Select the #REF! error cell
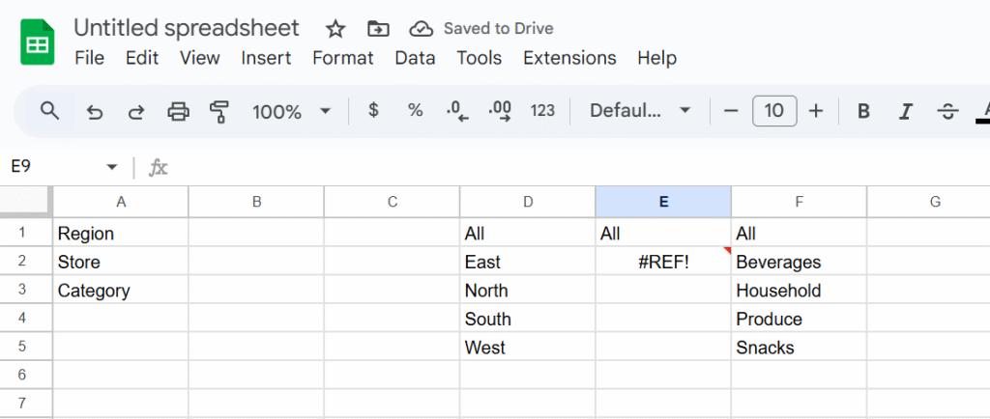The width and height of the screenshot is (990, 419). [x=663, y=262]
